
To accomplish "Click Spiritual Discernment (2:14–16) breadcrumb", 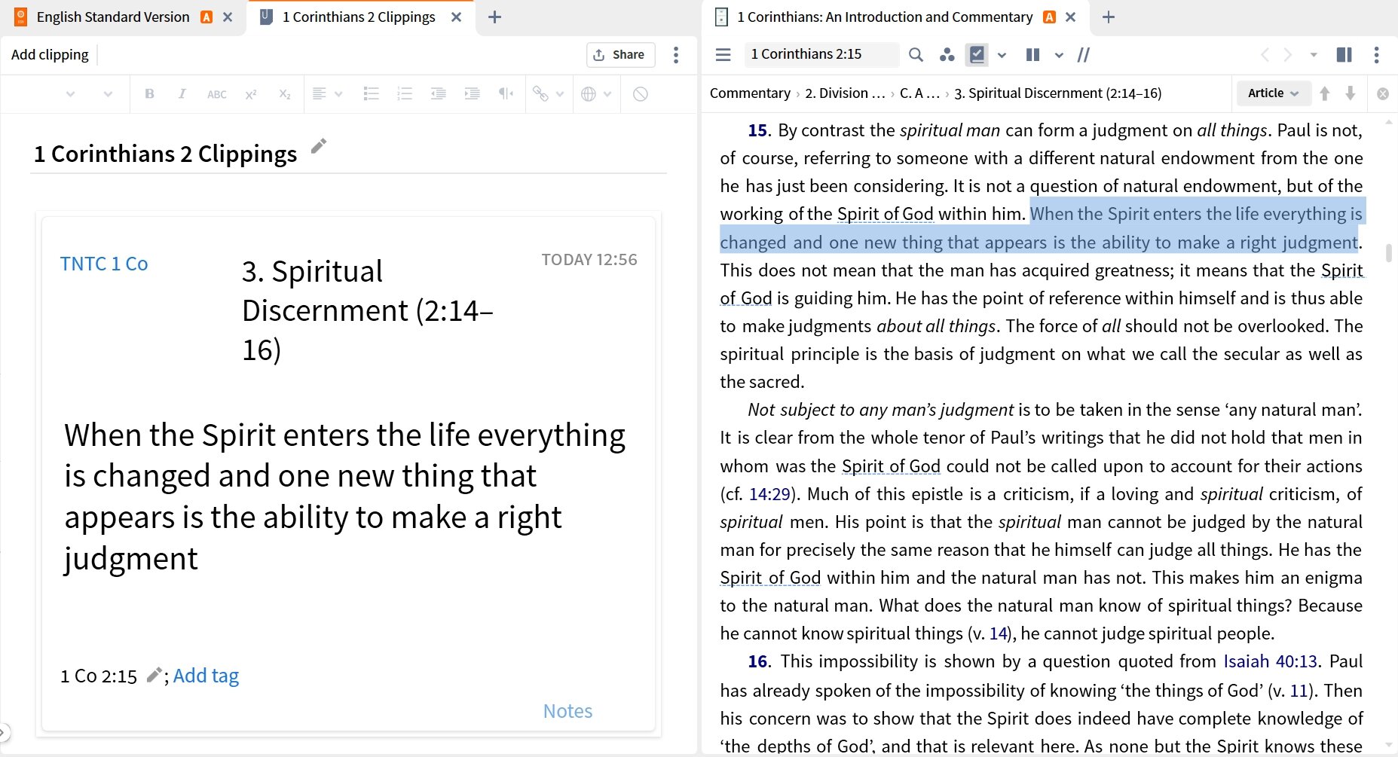I will coord(1057,93).
